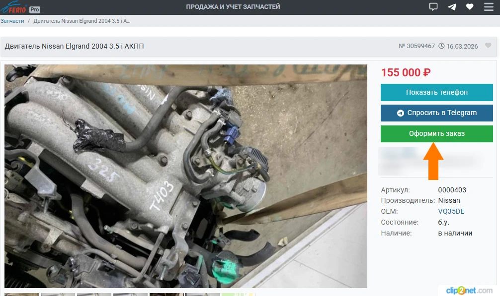This screenshot has width=500, height=296.
Task: Click the header ПРОДАЖА И УЧЕТ ЗАПЧАСТЕЙ
Action: 233,6
